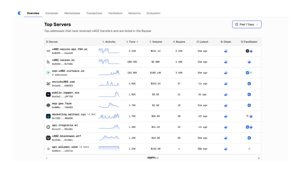Click the Base chain icon on the enrichx402.com row
Screen dimensions: 301x169
tap(225, 83)
